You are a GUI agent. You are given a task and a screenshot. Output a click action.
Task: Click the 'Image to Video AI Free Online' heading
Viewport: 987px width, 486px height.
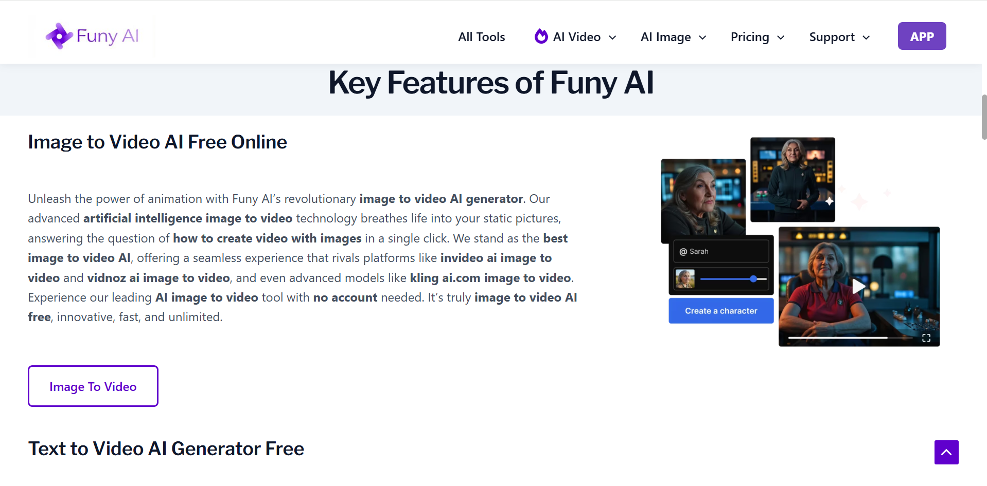point(157,142)
